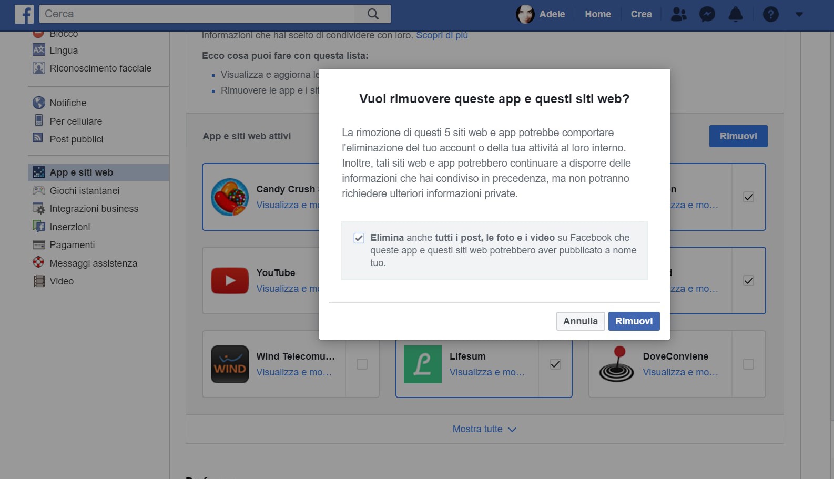Click Rimuovi button above the app list
Screen dimensions: 834x479
(738, 136)
